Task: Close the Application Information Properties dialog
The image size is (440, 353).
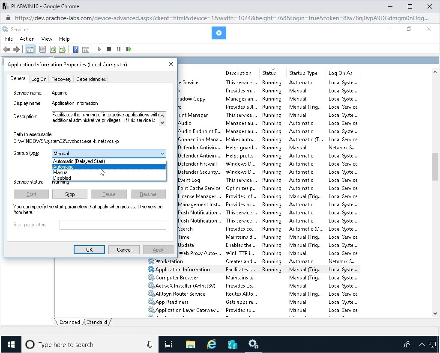Action: [171, 65]
